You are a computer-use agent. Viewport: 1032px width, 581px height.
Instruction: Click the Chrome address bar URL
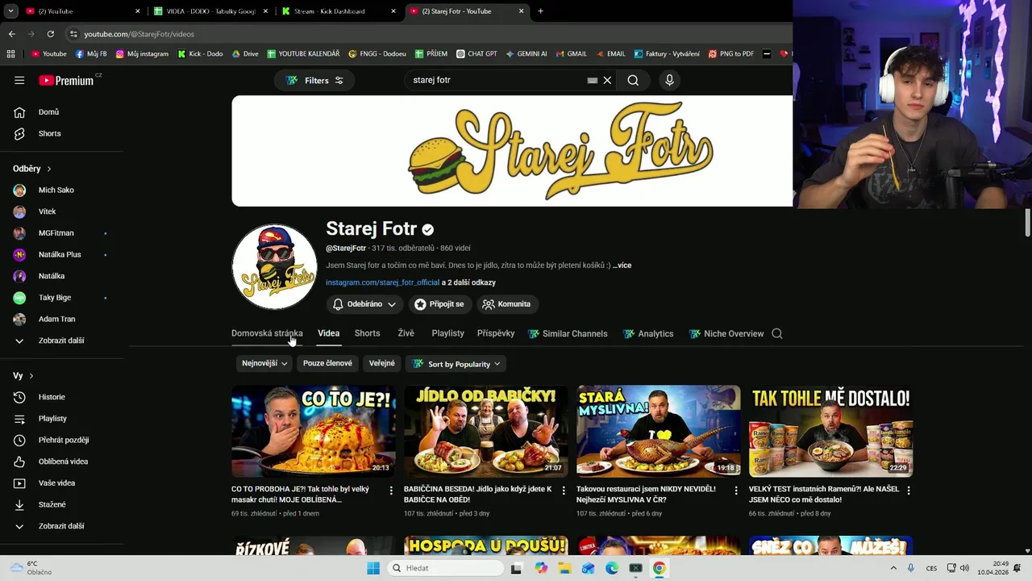[139, 34]
